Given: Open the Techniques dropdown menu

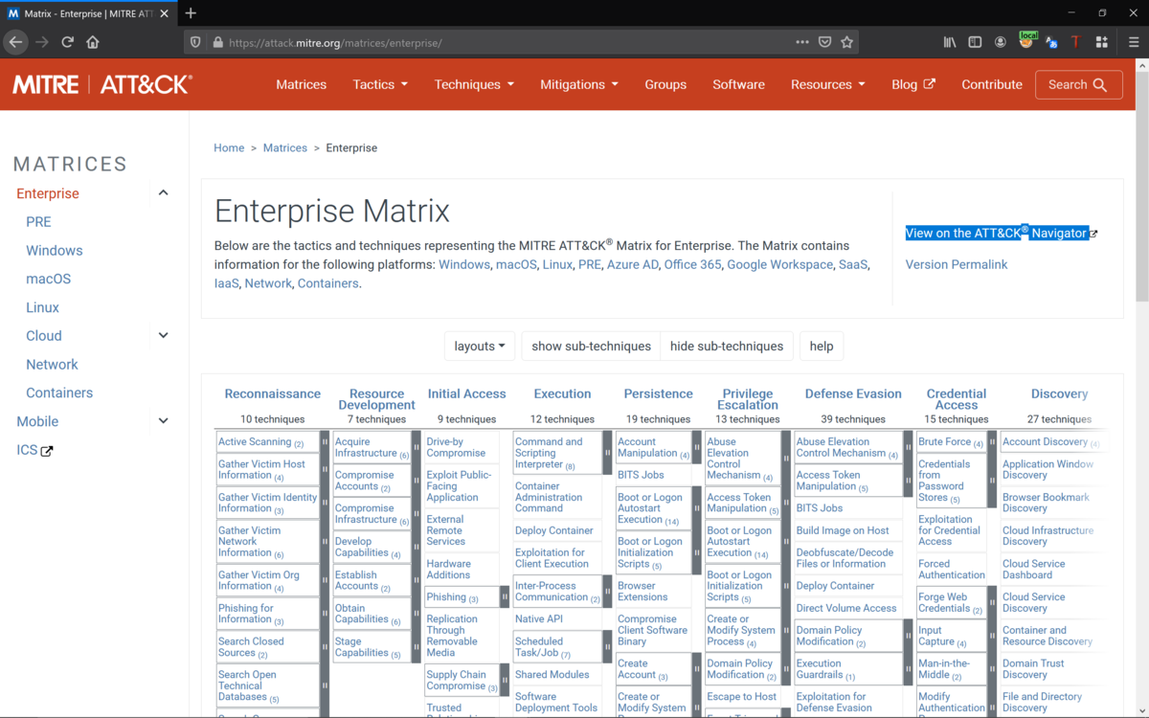Looking at the screenshot, I should click(474, 84).
